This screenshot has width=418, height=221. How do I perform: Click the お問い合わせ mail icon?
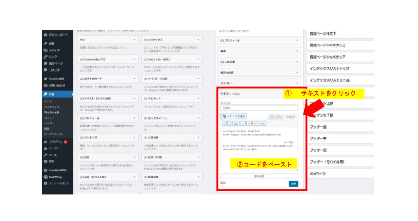coord(45,85)
